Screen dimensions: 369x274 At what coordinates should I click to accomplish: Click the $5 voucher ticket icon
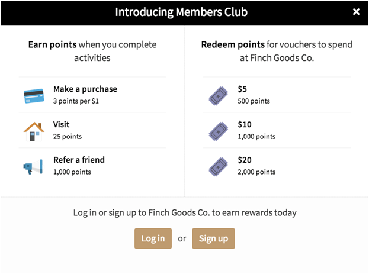pyautogui.click(x=218, y=95)
